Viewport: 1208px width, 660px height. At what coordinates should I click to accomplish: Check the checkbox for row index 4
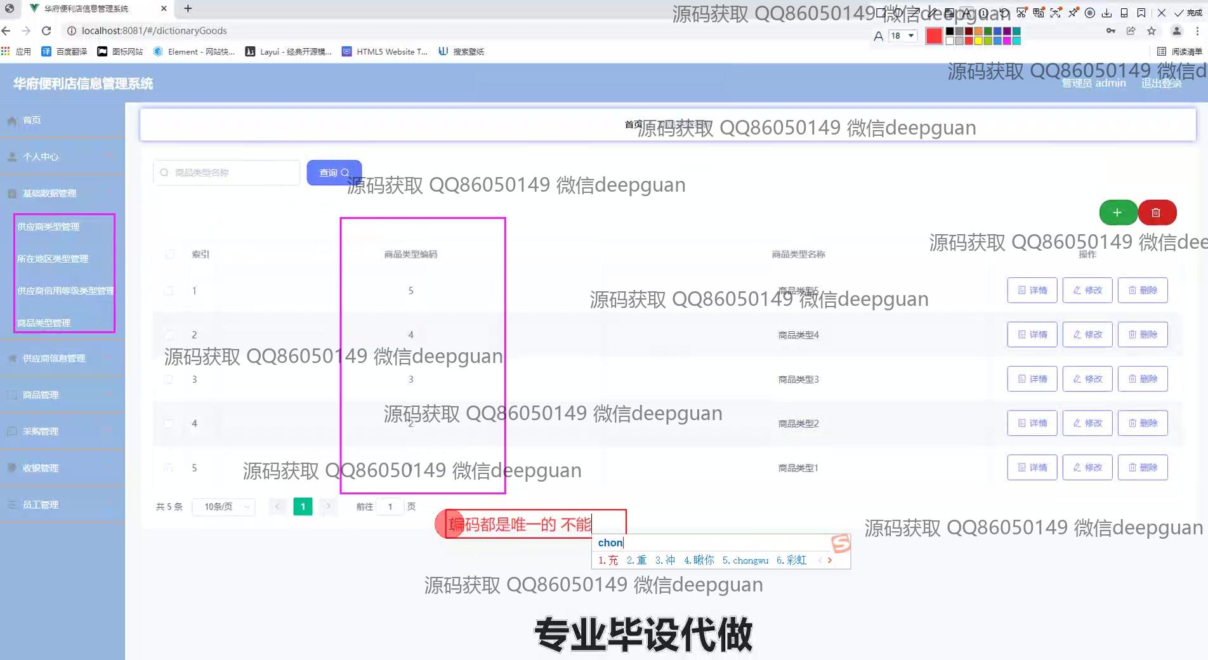tap(169, 423)
